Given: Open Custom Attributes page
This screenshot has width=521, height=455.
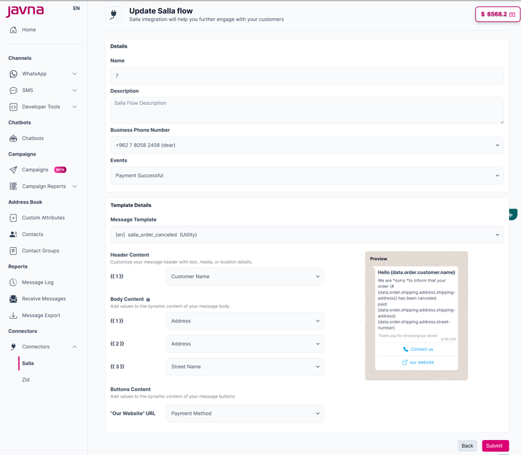Looking at the screenshot, I should 43,218.
